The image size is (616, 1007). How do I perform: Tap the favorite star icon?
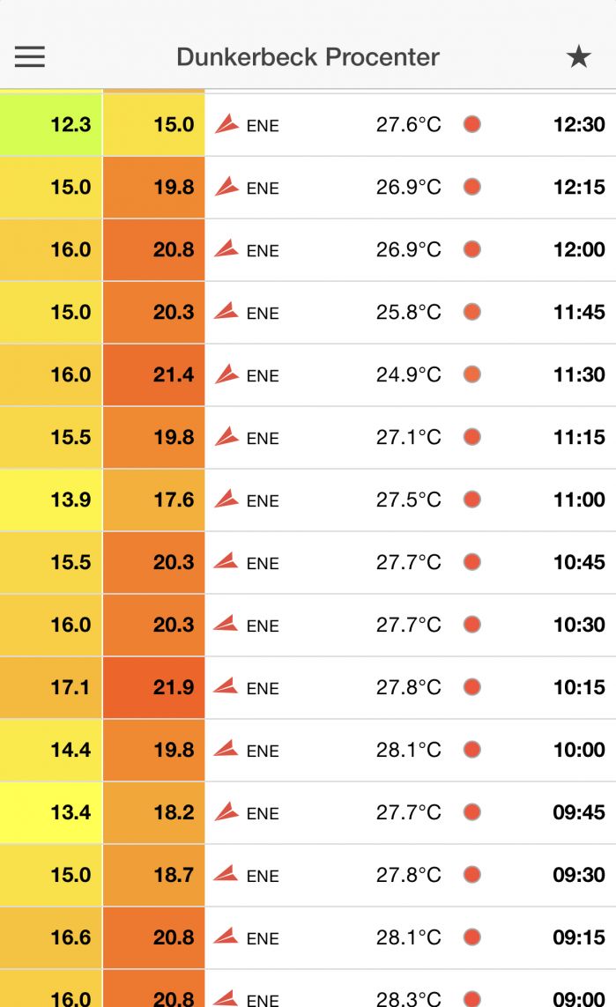(x=578, y=57)
